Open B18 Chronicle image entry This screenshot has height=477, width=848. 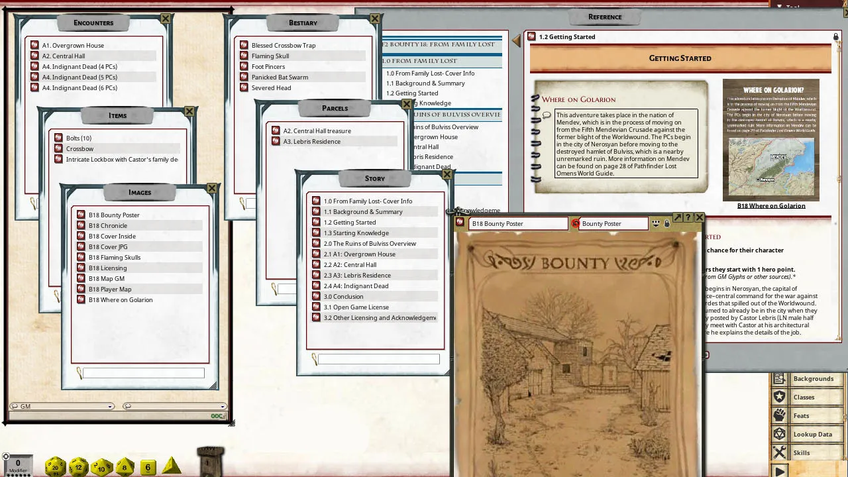(108, 226)
